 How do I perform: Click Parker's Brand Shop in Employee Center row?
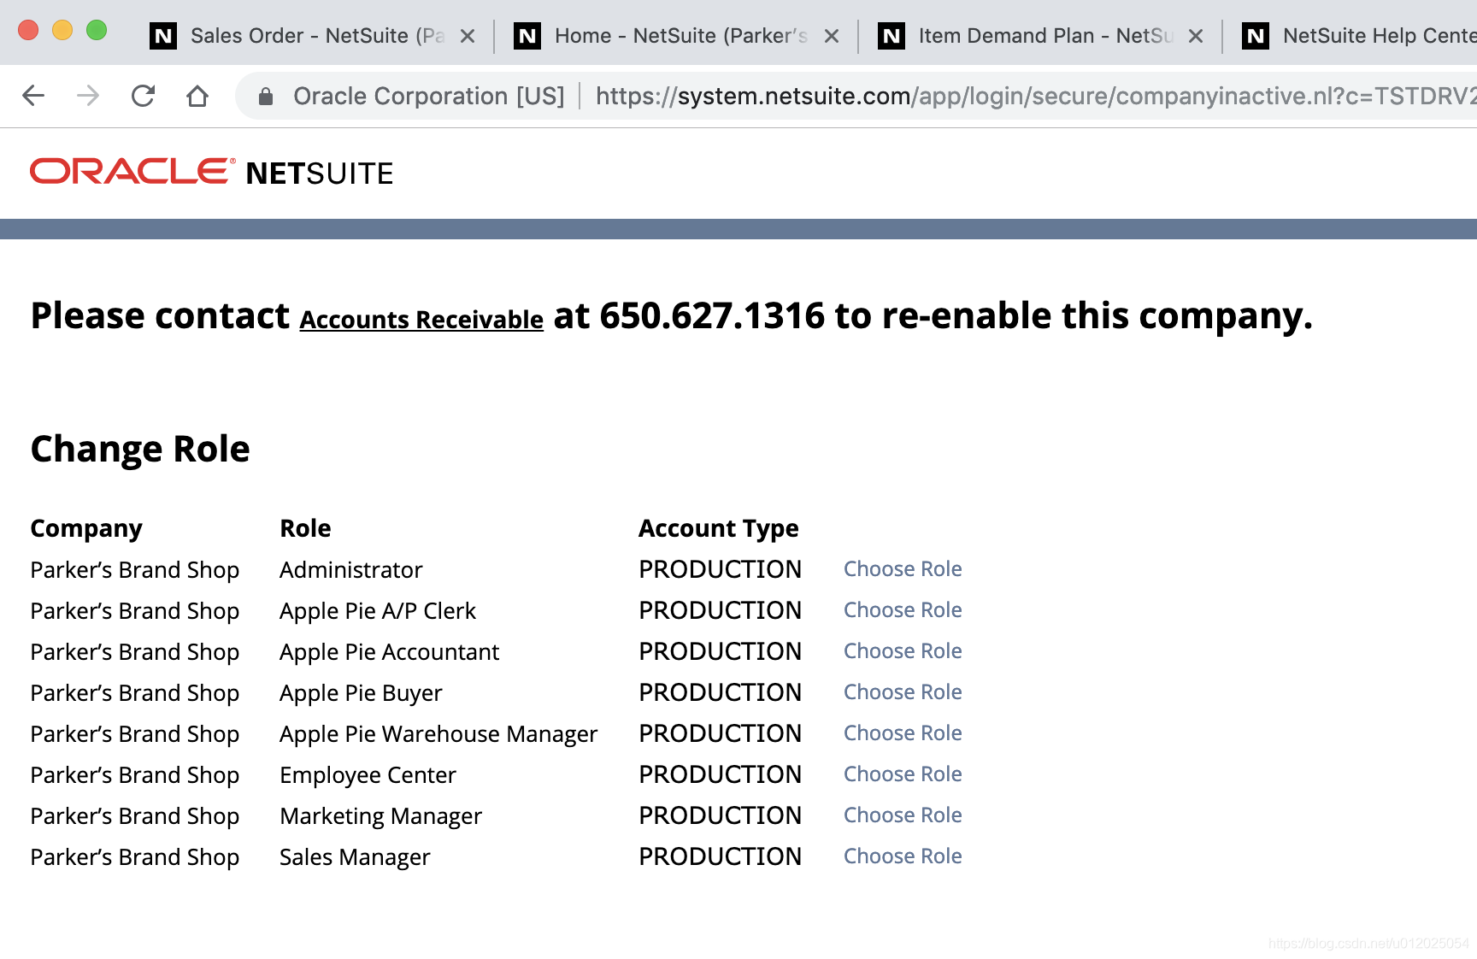tap(135, 775)
